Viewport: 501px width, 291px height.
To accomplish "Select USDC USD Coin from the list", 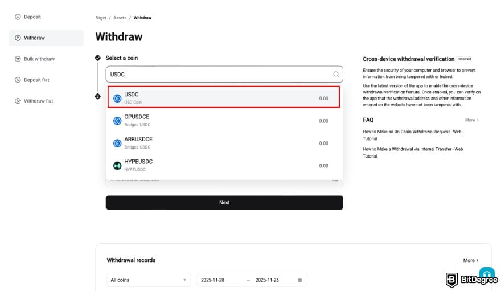I will pyautogui.click(x=224, y=97).
